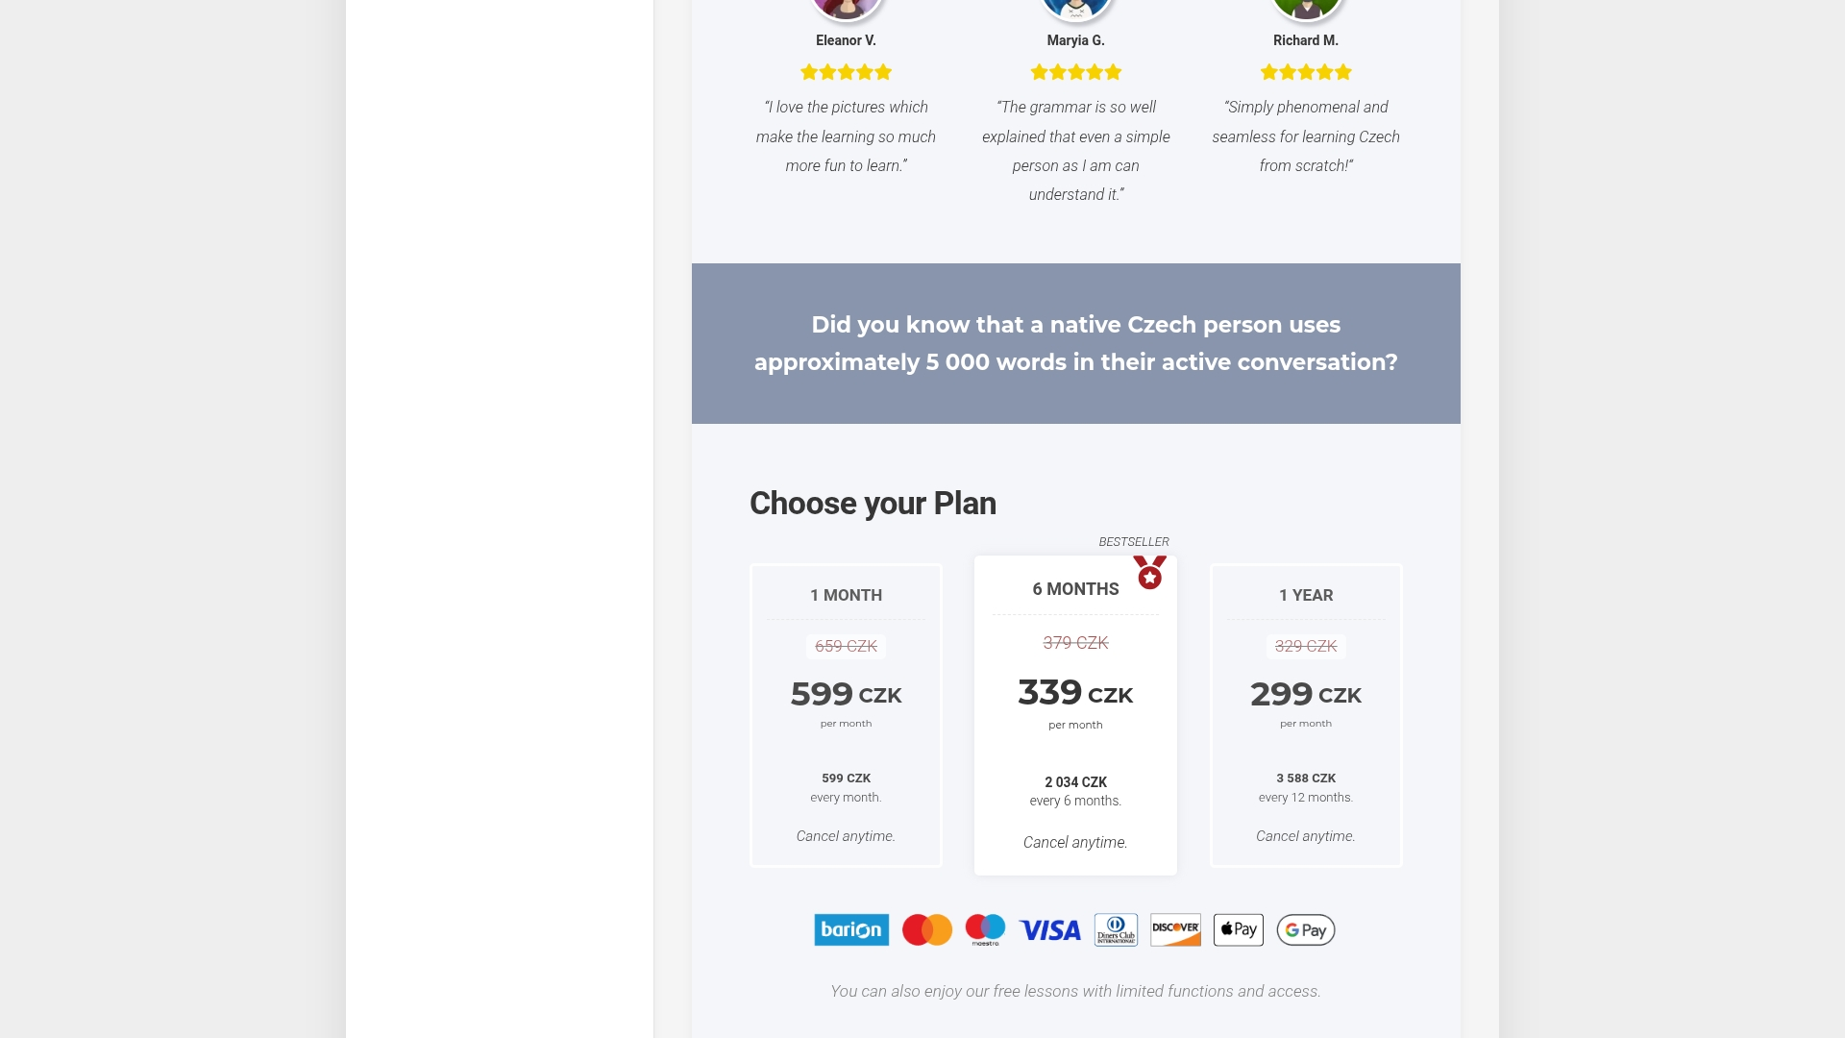Click Eleanor V.'s avatar picture

pyautogui.click(x=846, y=8)
